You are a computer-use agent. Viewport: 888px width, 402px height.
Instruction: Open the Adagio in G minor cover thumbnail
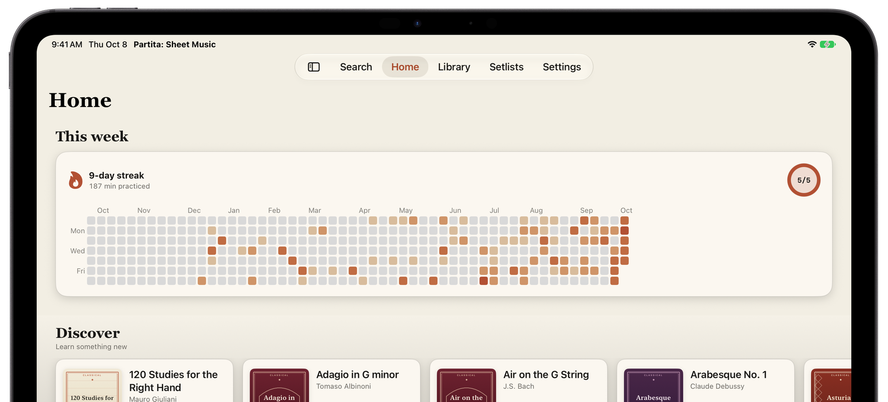tap(279, 385)
